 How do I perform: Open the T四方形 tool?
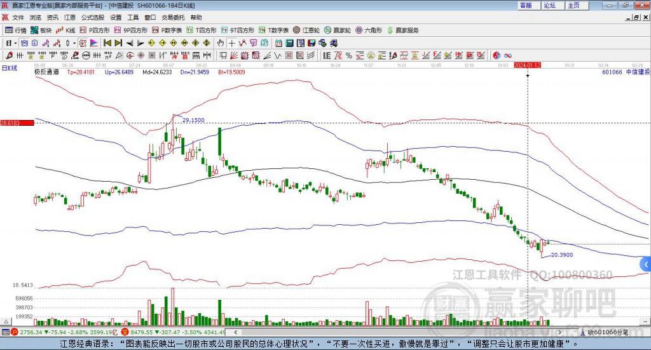point(202,30)
